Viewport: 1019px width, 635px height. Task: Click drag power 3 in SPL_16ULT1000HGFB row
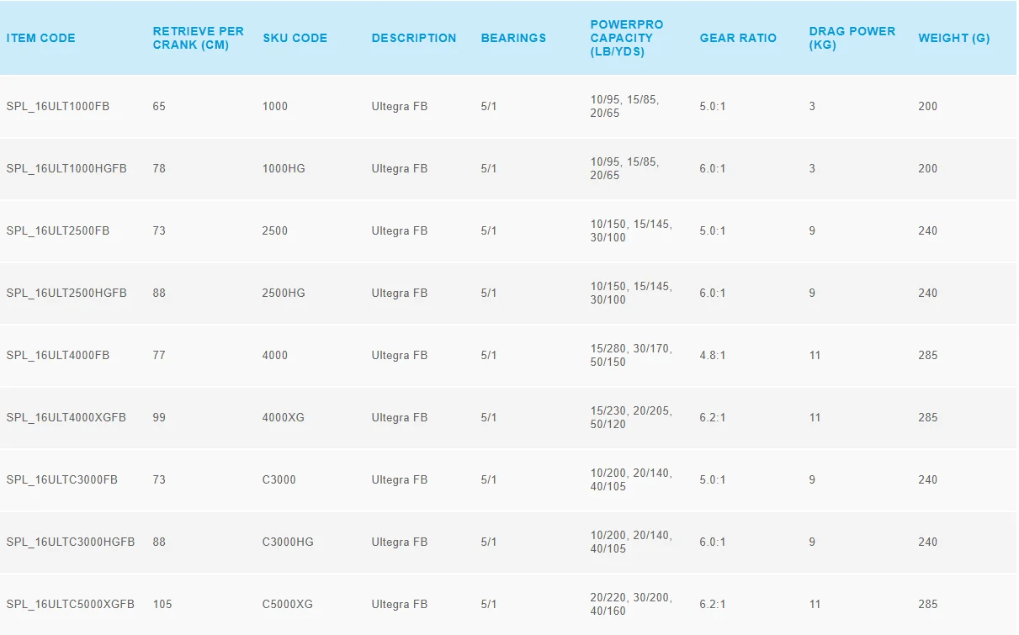[812, 168]
